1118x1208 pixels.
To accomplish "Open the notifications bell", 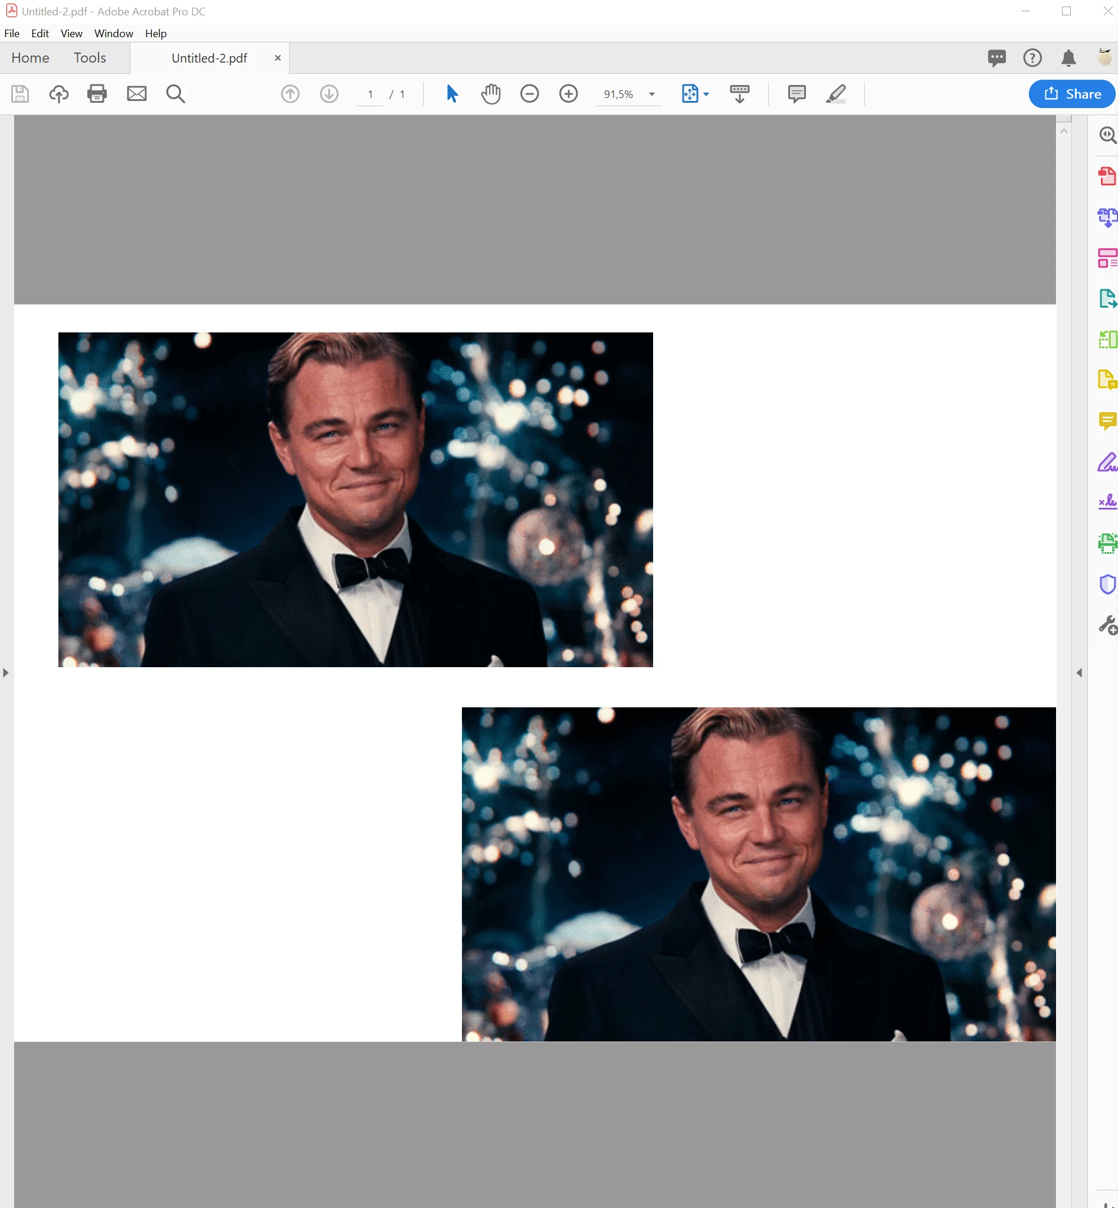I will tap(1069, 58).
